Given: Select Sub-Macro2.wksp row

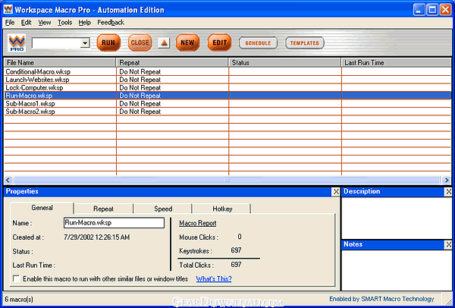Looking at the screenshot, I should point(227,112).
